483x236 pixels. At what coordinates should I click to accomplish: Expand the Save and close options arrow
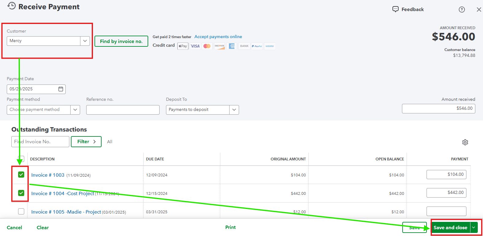tap(474, 227)
